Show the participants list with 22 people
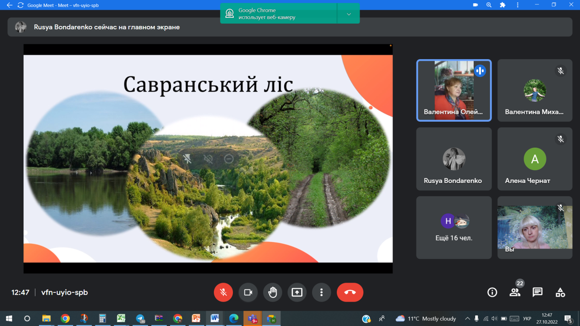Image resolution: width=580 pixels, height=326 pixels. (515, 292)
